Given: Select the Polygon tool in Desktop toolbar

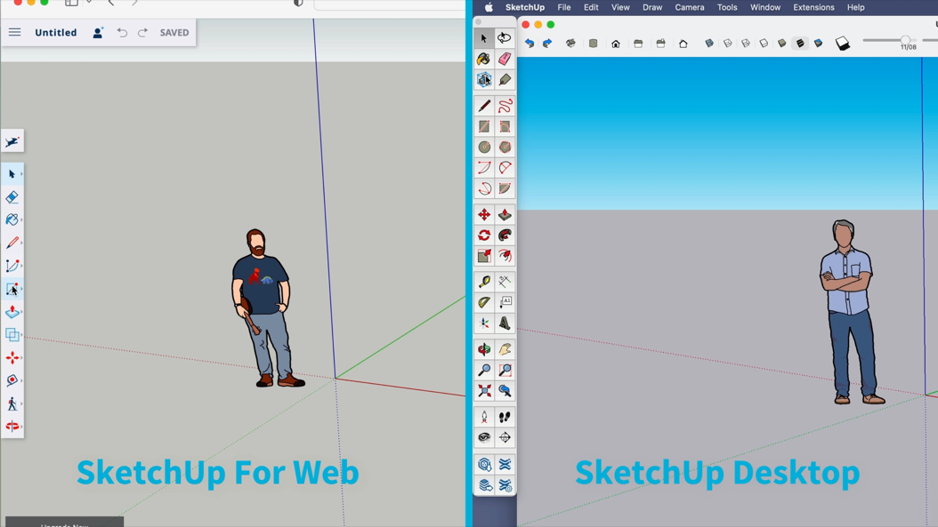Looking at the screenshot, I should coord(505,147).
